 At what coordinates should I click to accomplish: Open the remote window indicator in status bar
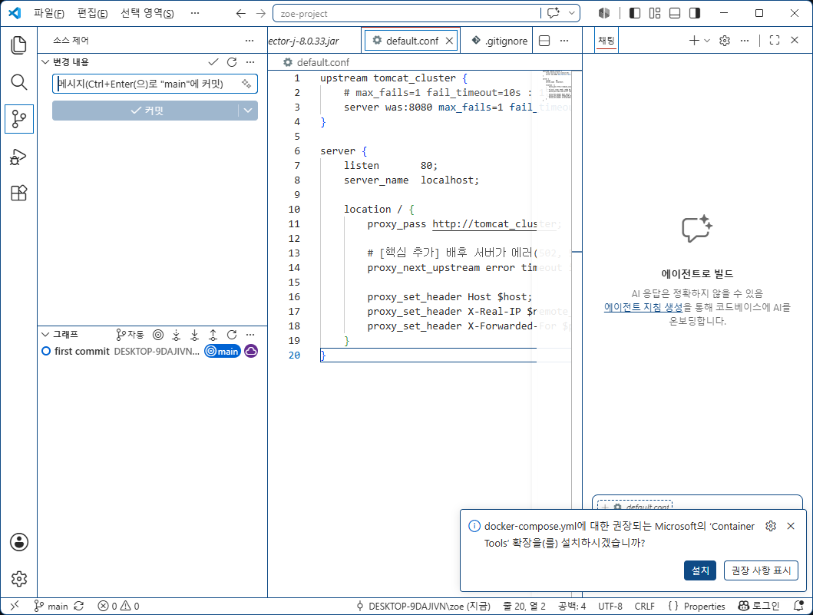point(14,606)
